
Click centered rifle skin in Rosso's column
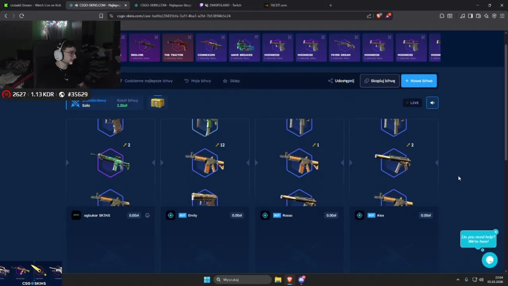(299, 163)
